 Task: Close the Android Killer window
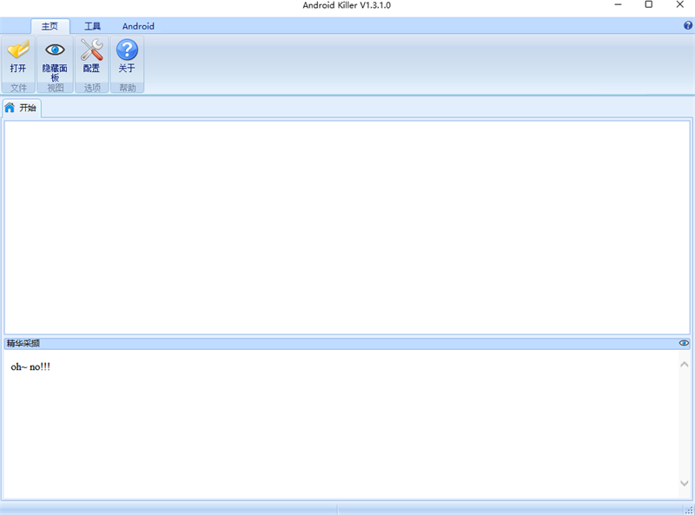[x=679, y=5]
